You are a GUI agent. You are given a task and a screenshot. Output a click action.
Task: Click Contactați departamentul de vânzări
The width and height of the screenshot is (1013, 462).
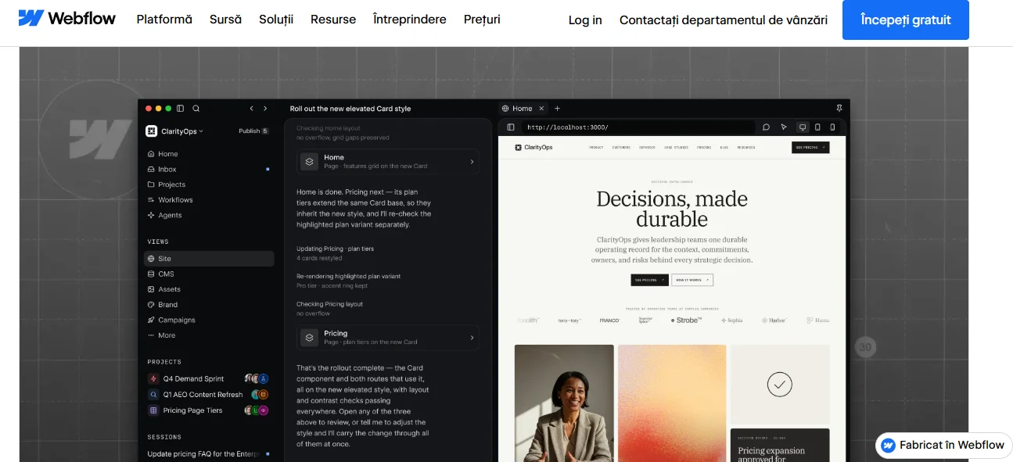724,20
